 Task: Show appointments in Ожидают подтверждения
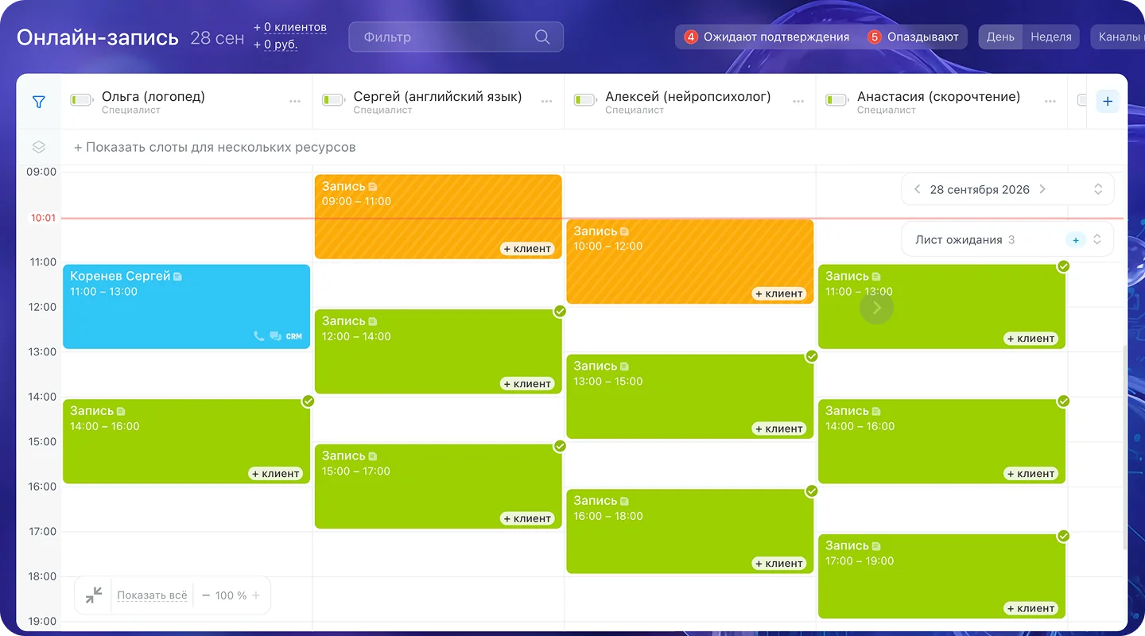tap(767, 37)
